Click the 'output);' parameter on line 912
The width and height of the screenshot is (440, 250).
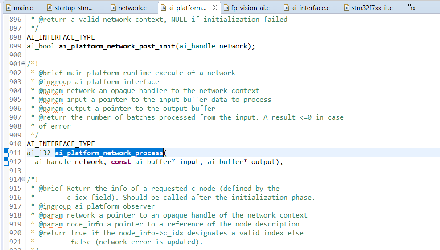267,162
